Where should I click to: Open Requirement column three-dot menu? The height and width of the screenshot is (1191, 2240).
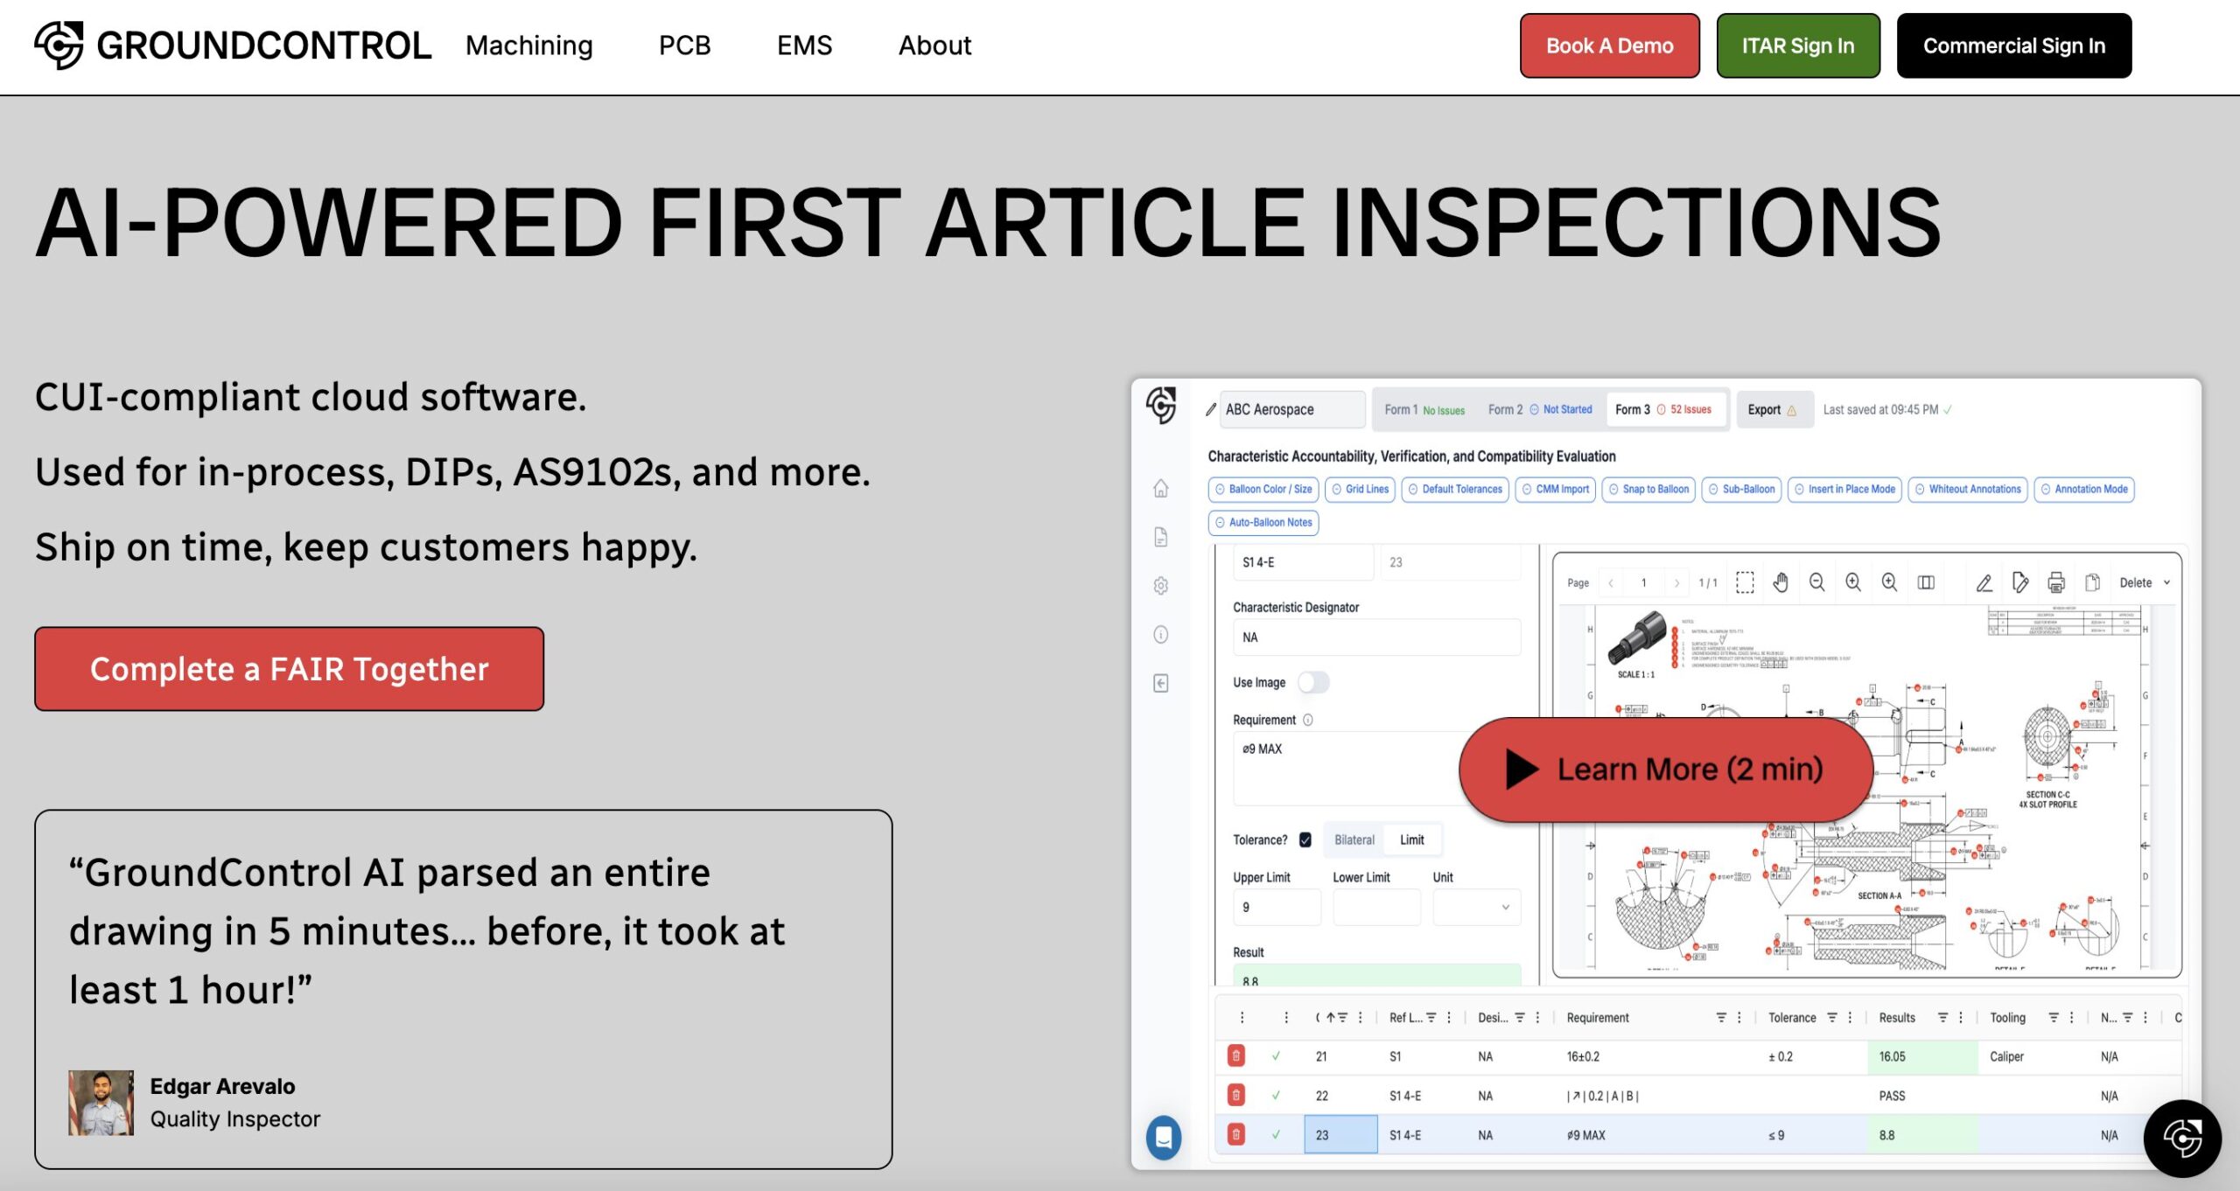tap(1739, 1018)
